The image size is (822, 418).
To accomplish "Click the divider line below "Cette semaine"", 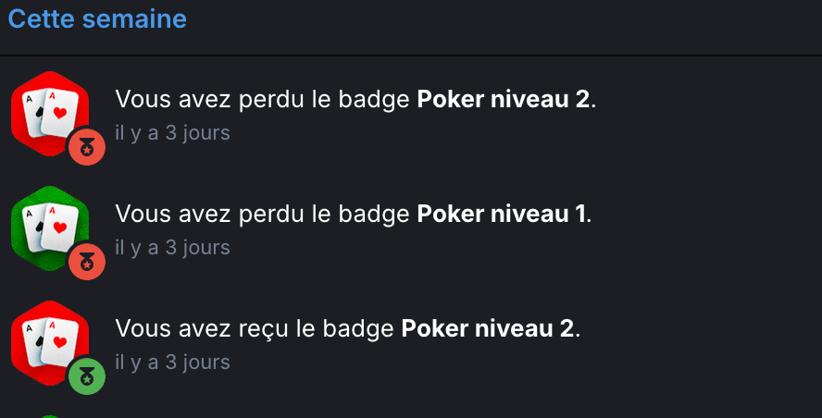I will [411, 55].
